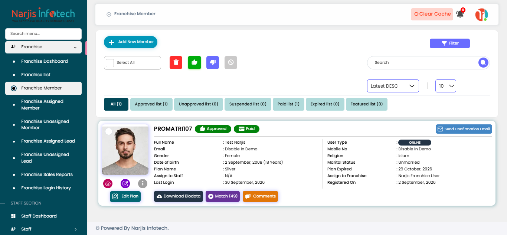Switch to the Unapproved list tab
Image resolution: width=507 pixels, height=235 pixels.
pyautogui.click(x=199, y=104)
